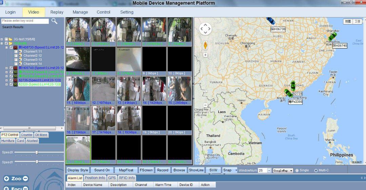Open the WindowNum dropdown
Viewport: 366px width, 190px height.
tap(269, 170)
